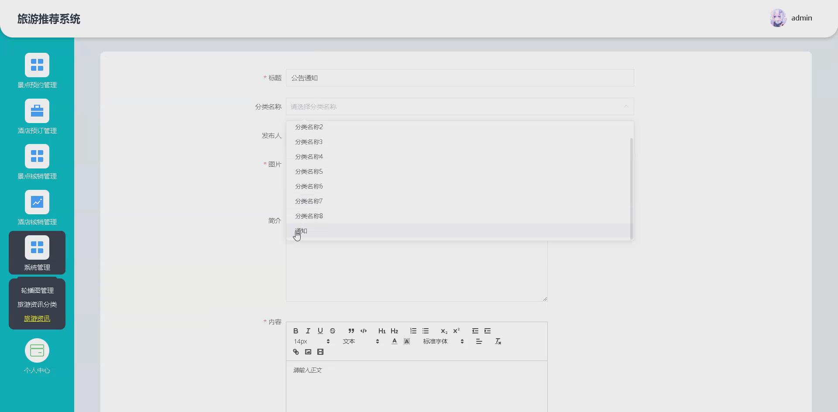This screenshot has width=838, height=412.
Task: Apply italic formatting in the editor toolbar
Action: (308, 331)
